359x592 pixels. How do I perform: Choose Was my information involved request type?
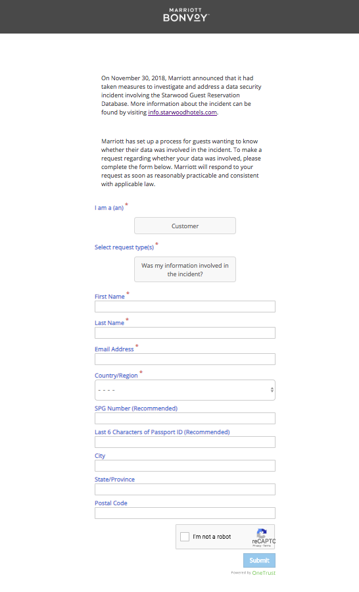pos(185,270)
